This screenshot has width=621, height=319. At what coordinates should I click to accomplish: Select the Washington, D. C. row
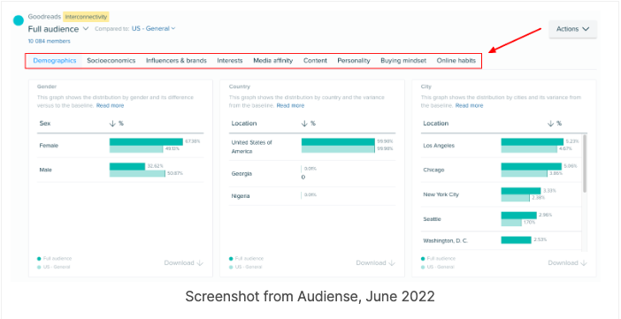[x=501, y=240]
